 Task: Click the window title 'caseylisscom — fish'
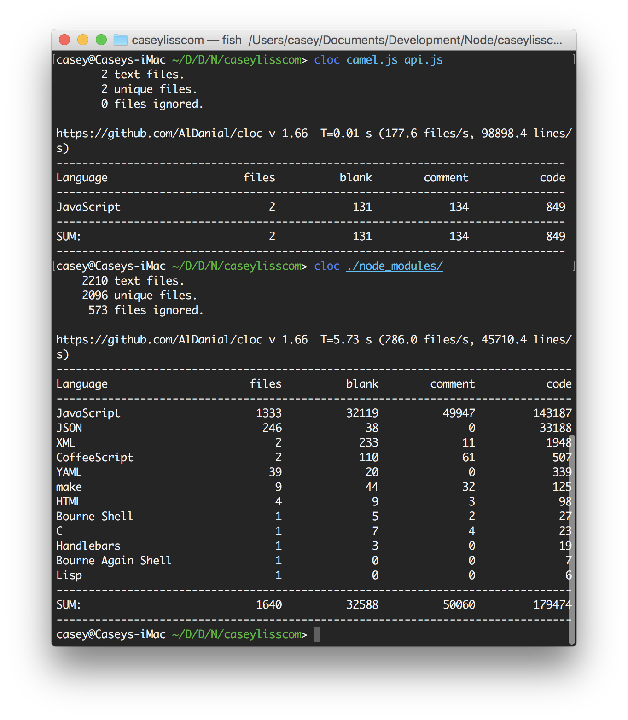[186, 40]
